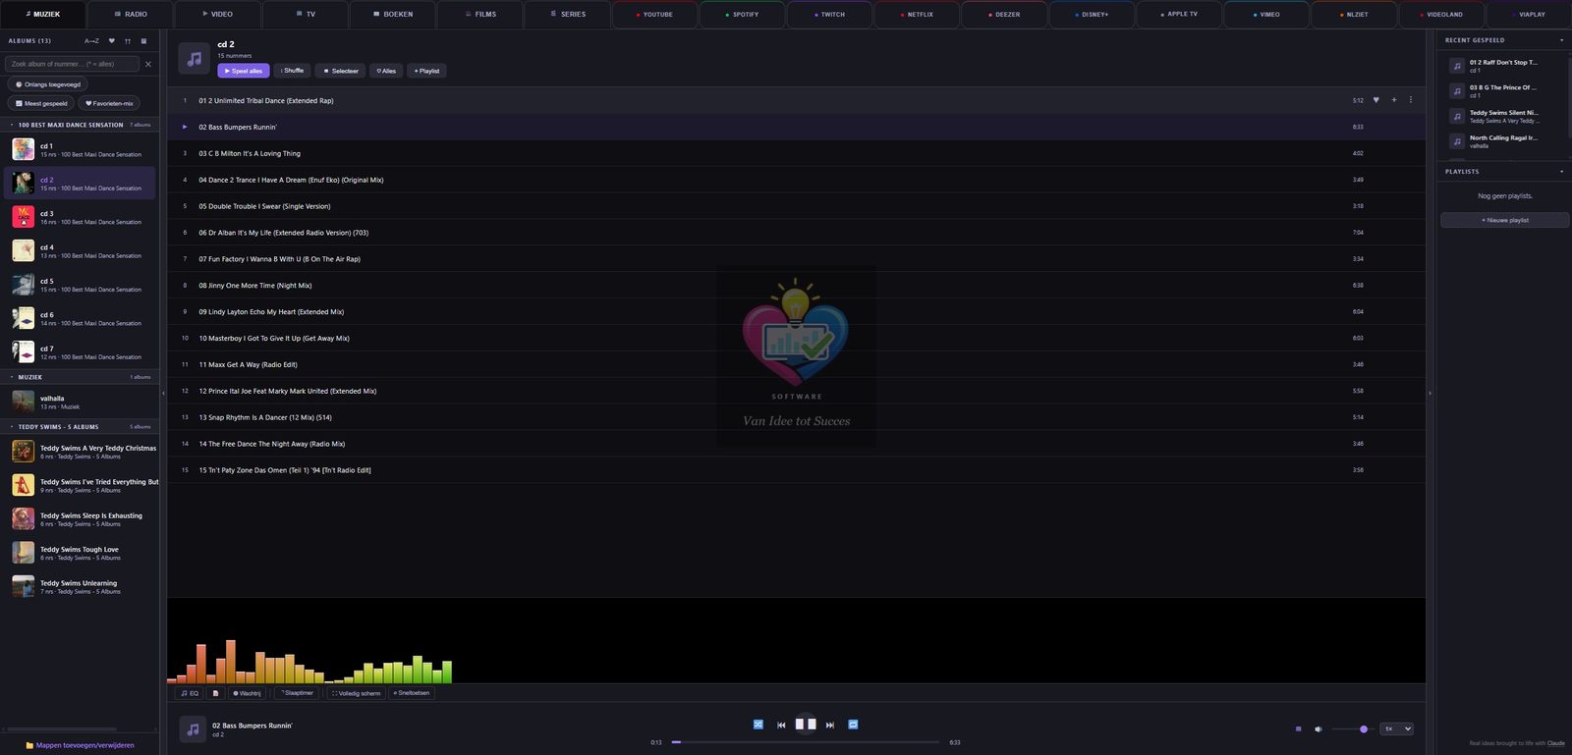Viewport: 1572px width, 755px height.
Task: Open the 1x playback speed dropdown
Action: (x=1397, y=729)
